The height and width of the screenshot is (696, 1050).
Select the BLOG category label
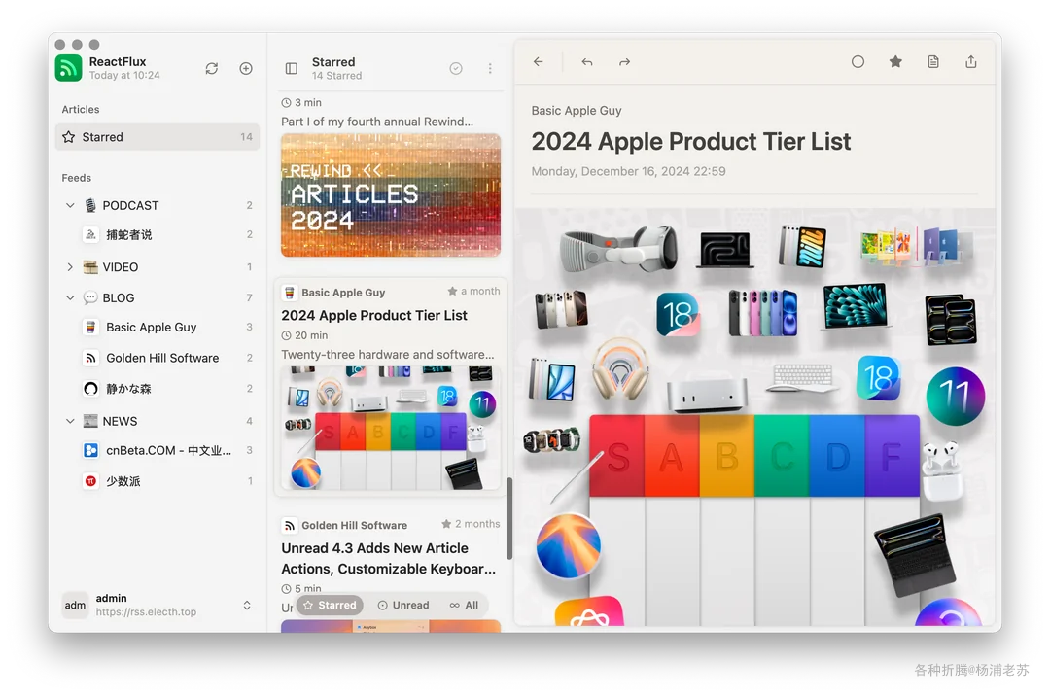(x=119, y=297)
